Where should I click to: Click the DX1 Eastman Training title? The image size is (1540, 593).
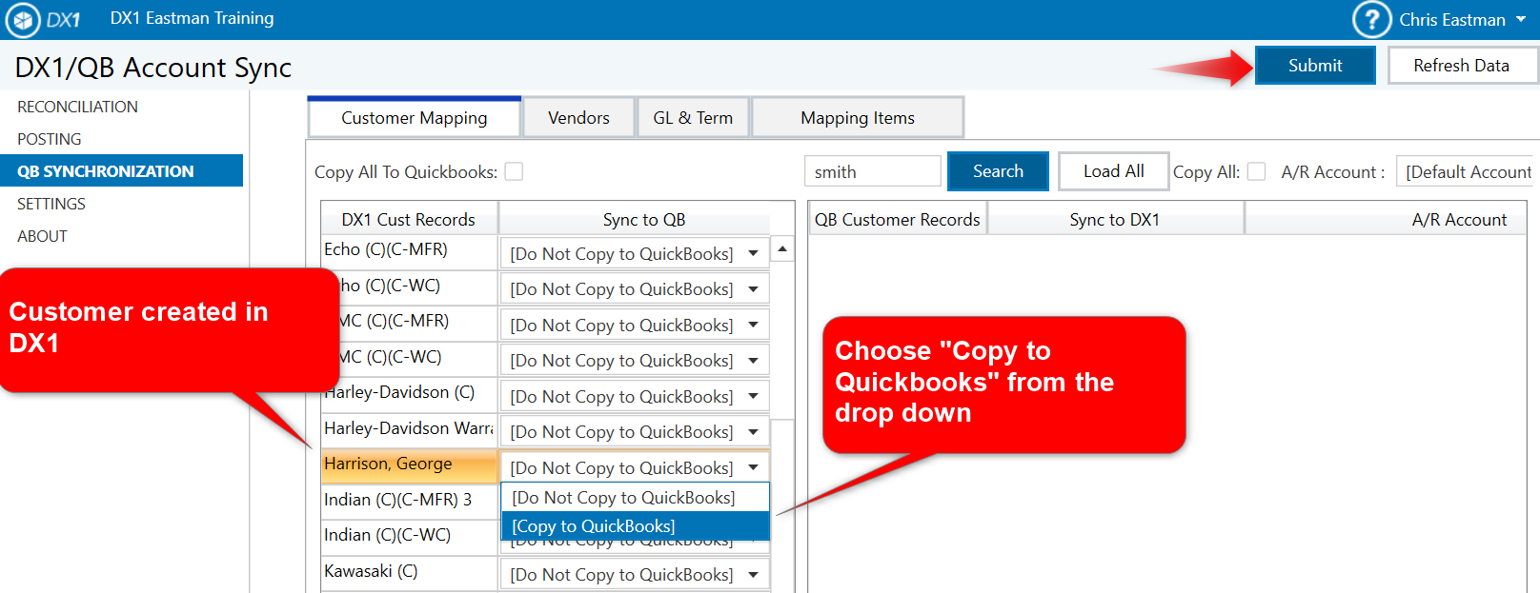click(x=192, y=18)
